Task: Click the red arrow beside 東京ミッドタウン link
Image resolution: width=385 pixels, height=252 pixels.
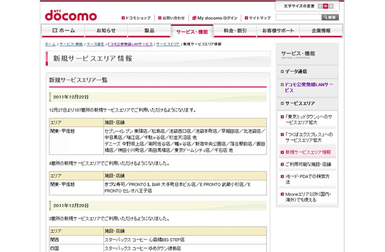Action: (282, 117)
